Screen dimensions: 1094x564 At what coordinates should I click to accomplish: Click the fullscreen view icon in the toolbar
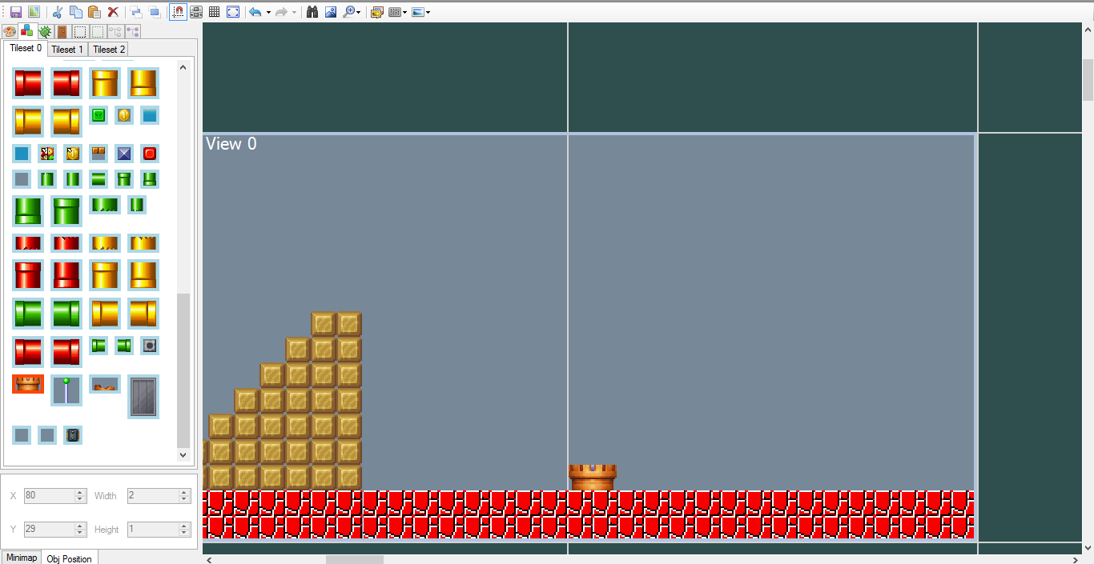[x=233, y=12]
